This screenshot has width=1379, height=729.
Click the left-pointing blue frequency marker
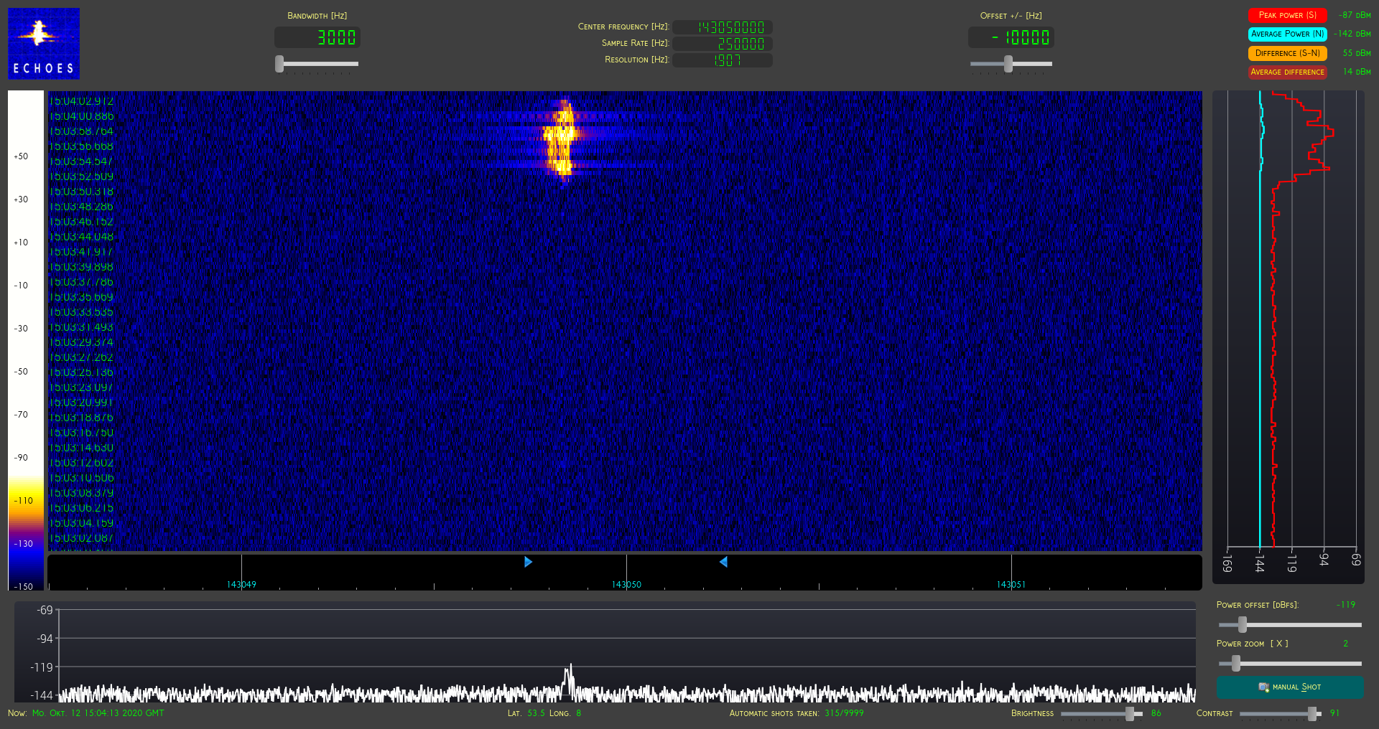coord(723,562)
